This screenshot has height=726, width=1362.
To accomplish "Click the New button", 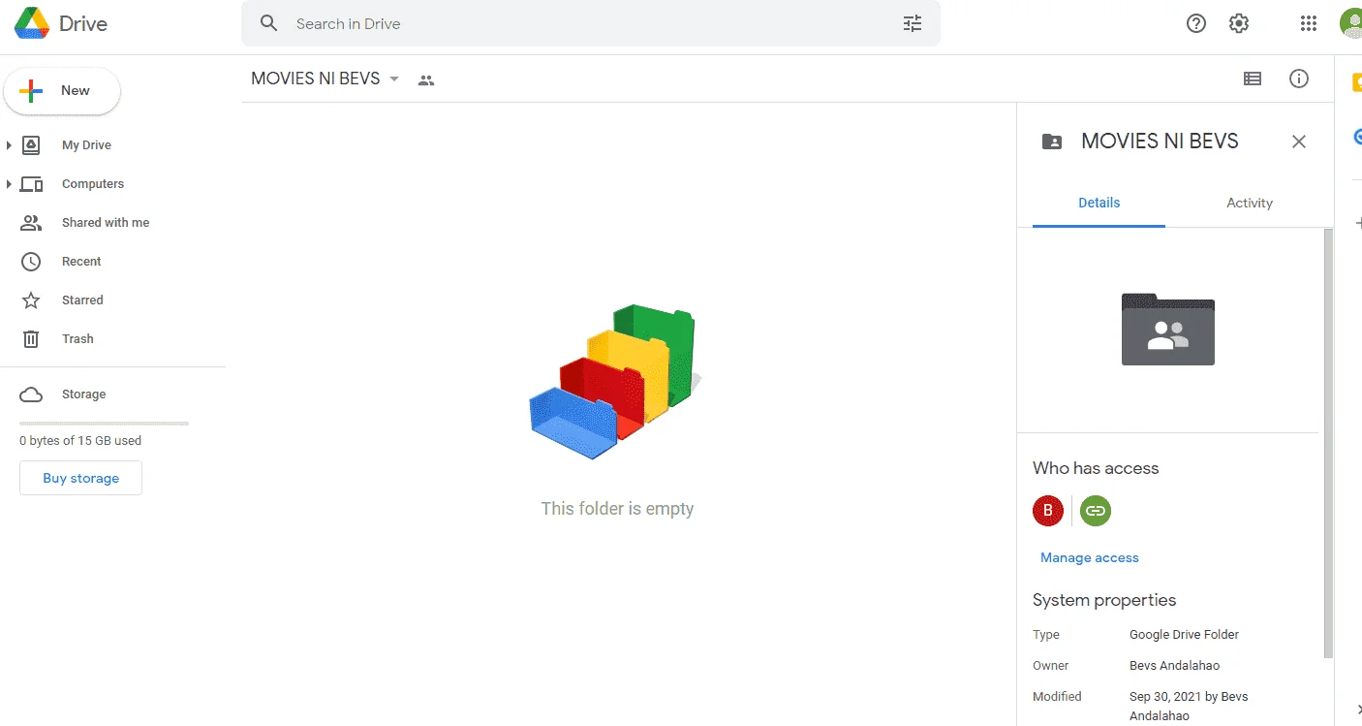I will tap(62, 91).
